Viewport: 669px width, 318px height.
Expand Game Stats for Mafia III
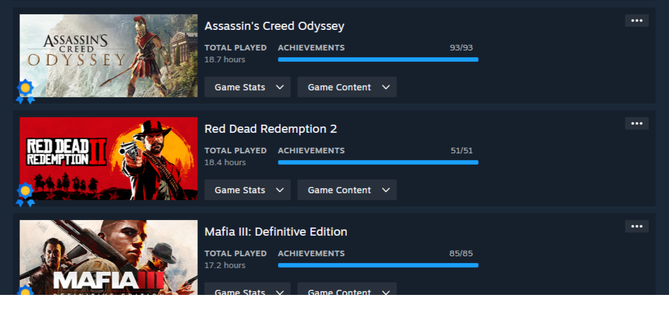pyautogui.click(x=247, y=290)
